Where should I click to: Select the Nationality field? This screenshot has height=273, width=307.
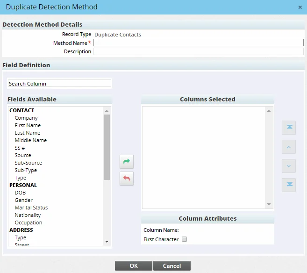(x=28, y=215)
